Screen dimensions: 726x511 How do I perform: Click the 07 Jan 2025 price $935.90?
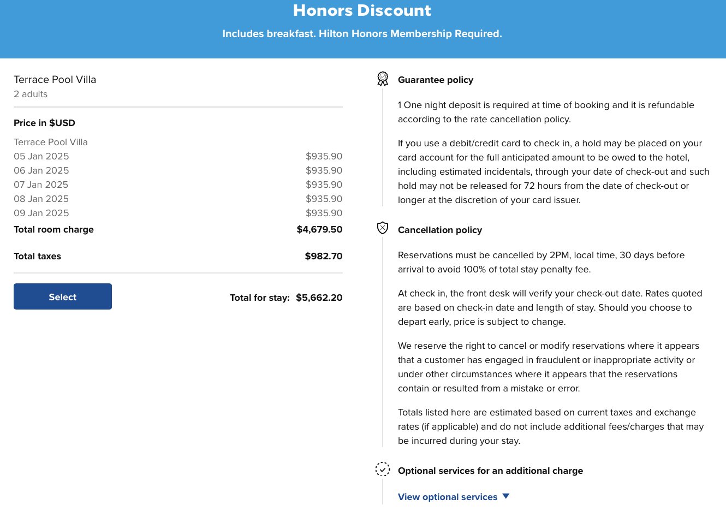pyautogui.click(x=324, y=185)
